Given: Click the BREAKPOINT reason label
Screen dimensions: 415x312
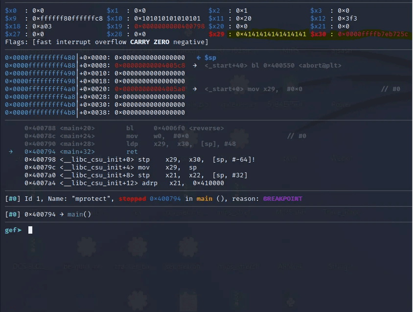Looking at the screenshot, I should click(x=283, y=199).
